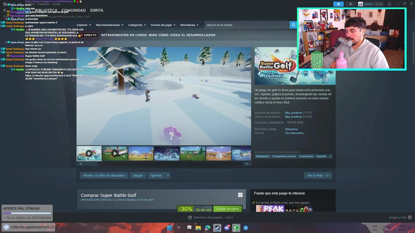Open developer Brimstone link
The image size is (415, 233).
point(291,129)
